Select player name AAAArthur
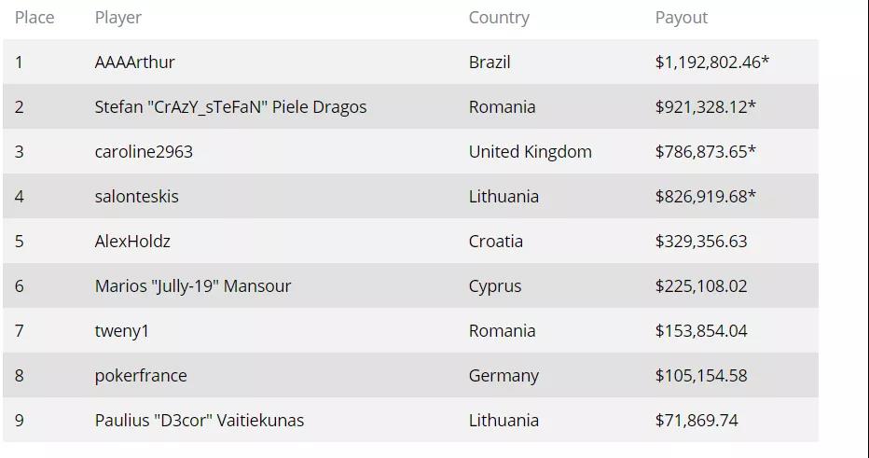 pos(134,62)
